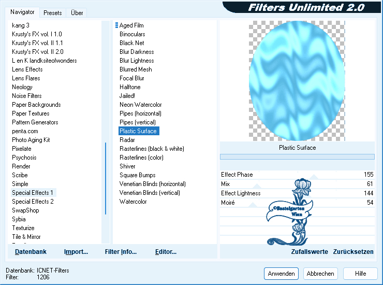Choose the Rasterlines (black & white) filter
Screen dimensions: 383x285
pyautogui.click(x=152, y=149)
